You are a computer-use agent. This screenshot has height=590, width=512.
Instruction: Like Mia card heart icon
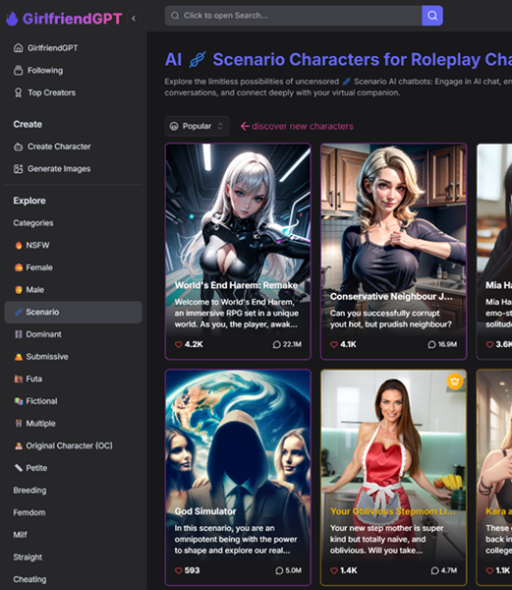click(489, 344)
